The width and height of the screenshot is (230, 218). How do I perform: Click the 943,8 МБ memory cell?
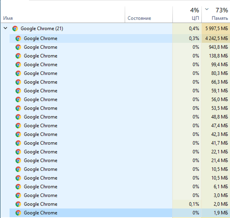point(216,47)
